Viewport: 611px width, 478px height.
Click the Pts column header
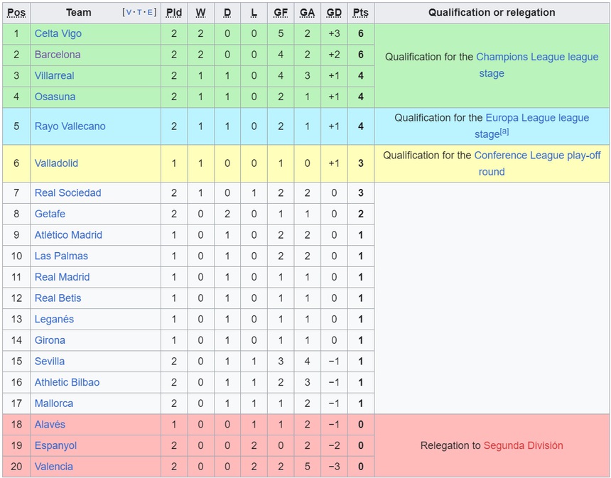tap(360, 13)
